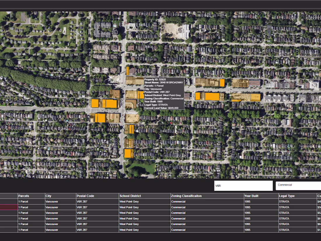Image resolution: width=321 pixels, height=241 pixels.
Task: Click V6R 2B7 in the red-highlighted cell's row
Action: (x=82, y=207)
